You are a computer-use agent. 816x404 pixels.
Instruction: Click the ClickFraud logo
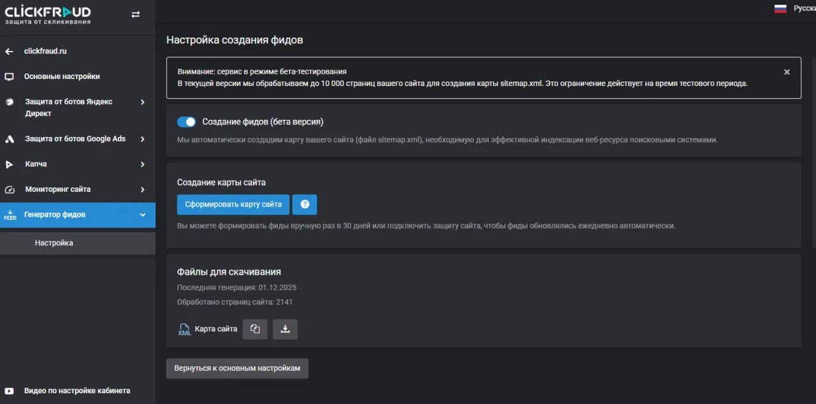pyautogui.click(x=48, y=15)
